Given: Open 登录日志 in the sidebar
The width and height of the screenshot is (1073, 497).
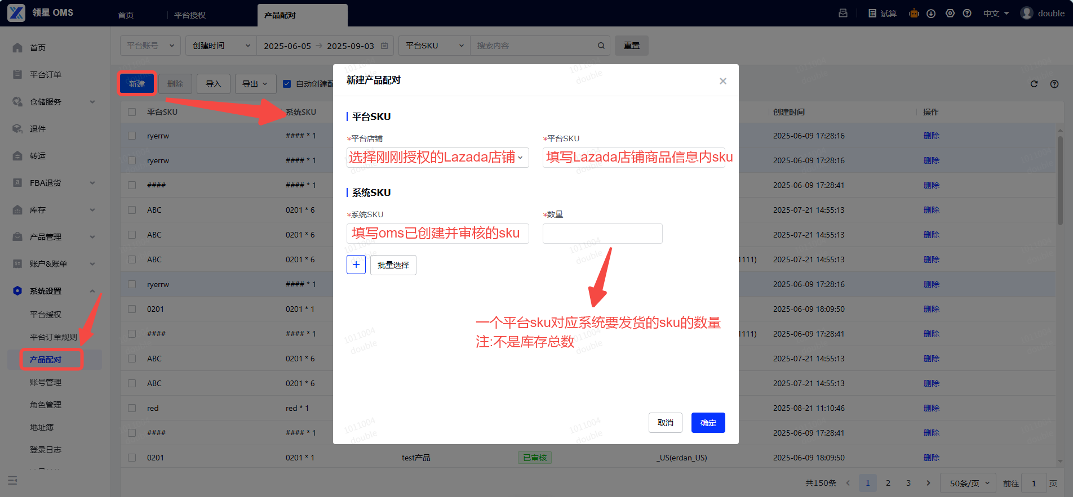Looking at the screenshot, I should point(46,450).
